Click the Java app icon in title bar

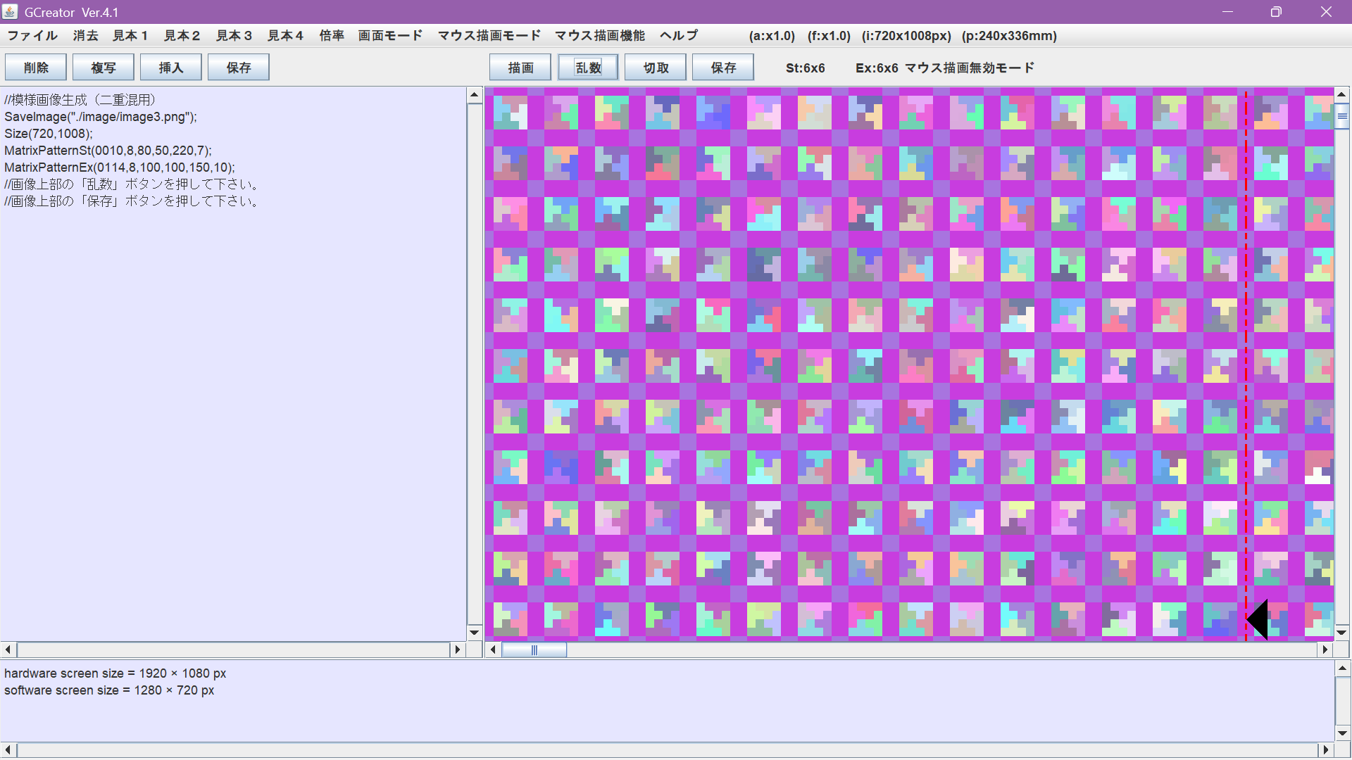10,12
